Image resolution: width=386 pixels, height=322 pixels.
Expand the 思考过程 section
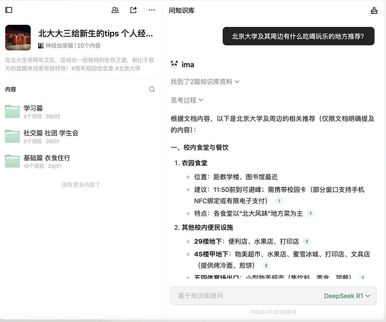coord(187,100)
